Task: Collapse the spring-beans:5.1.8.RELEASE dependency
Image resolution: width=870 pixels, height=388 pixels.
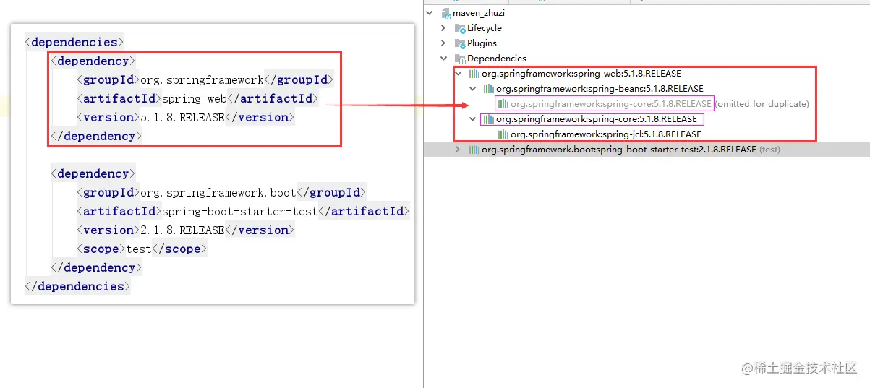Action: click(x=473, y=89)
